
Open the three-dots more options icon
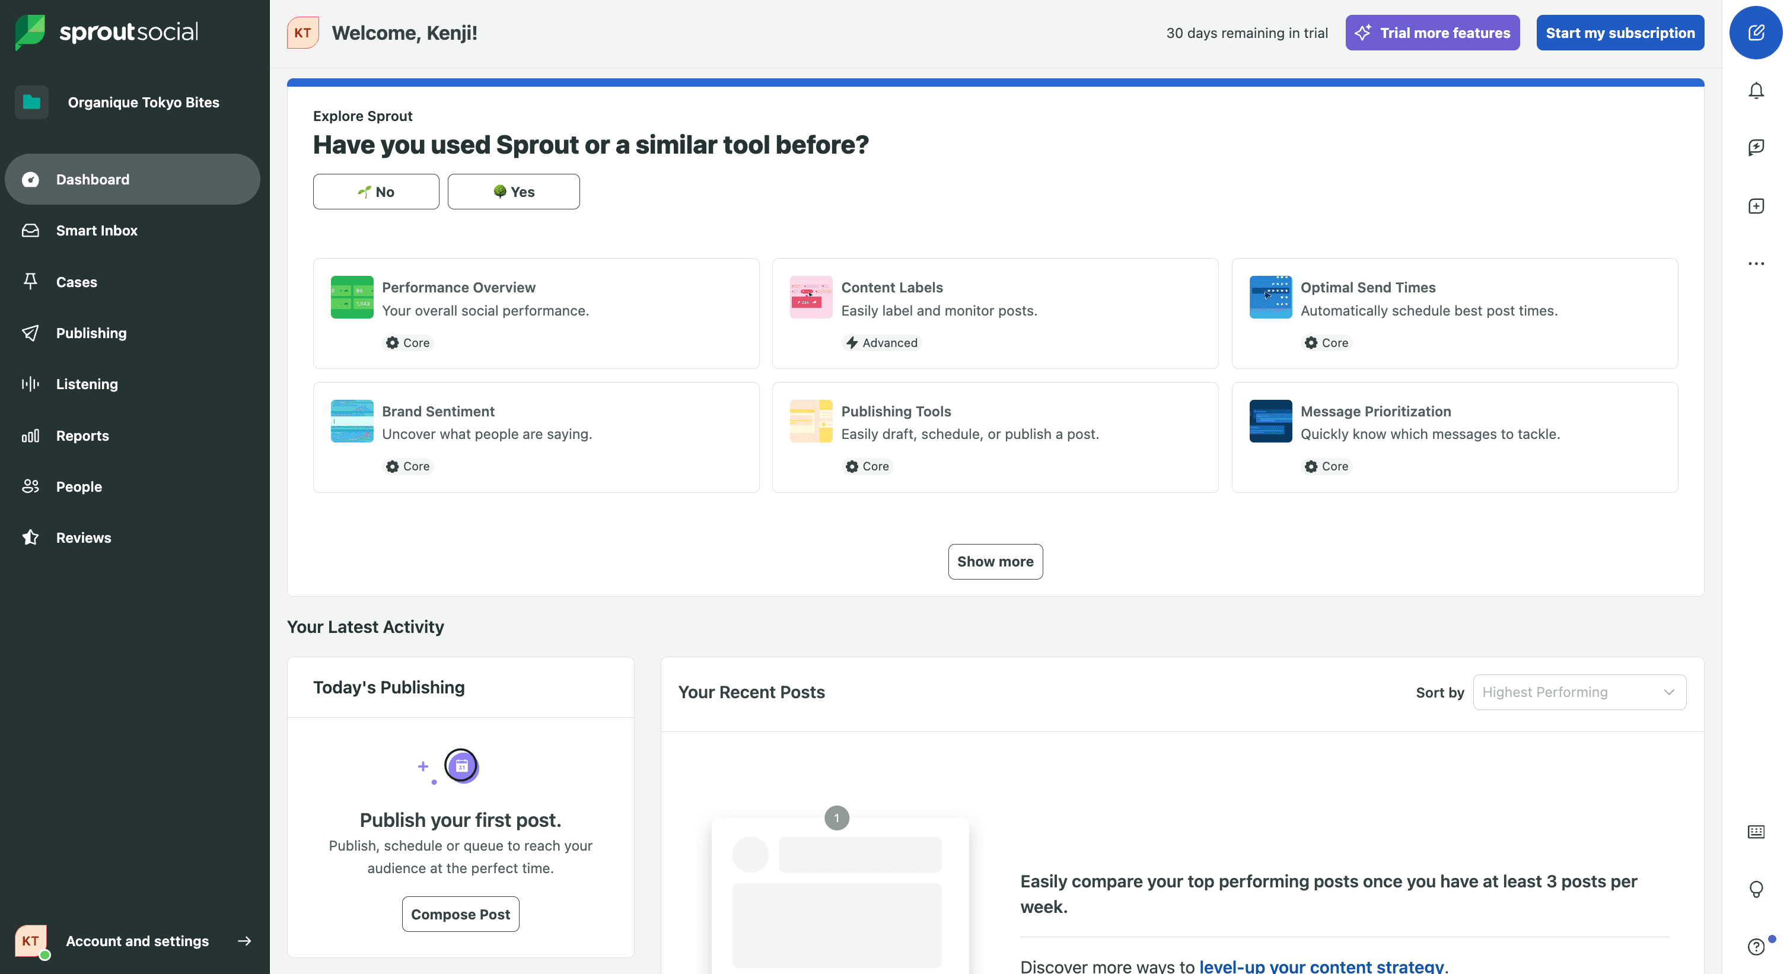coord(1755,263)
